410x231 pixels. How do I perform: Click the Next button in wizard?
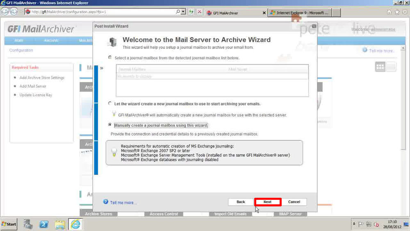point(267,202)
